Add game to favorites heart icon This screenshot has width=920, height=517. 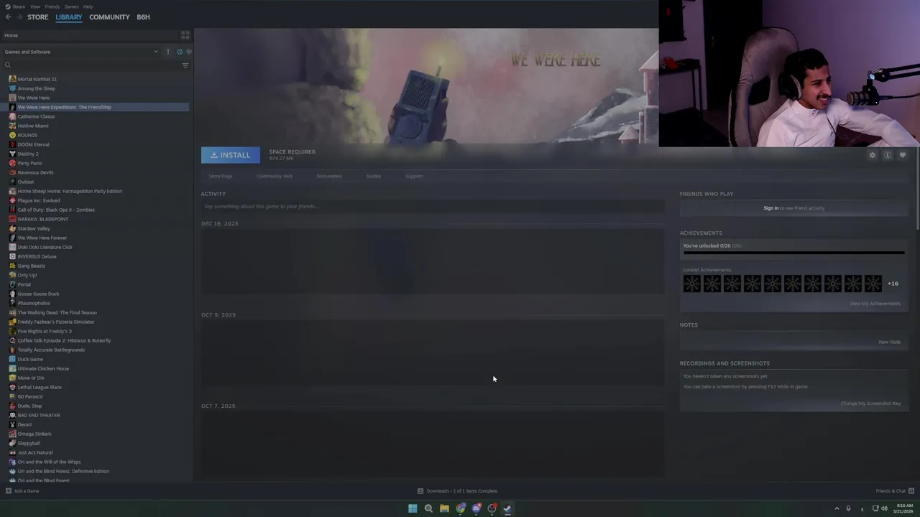903,155
